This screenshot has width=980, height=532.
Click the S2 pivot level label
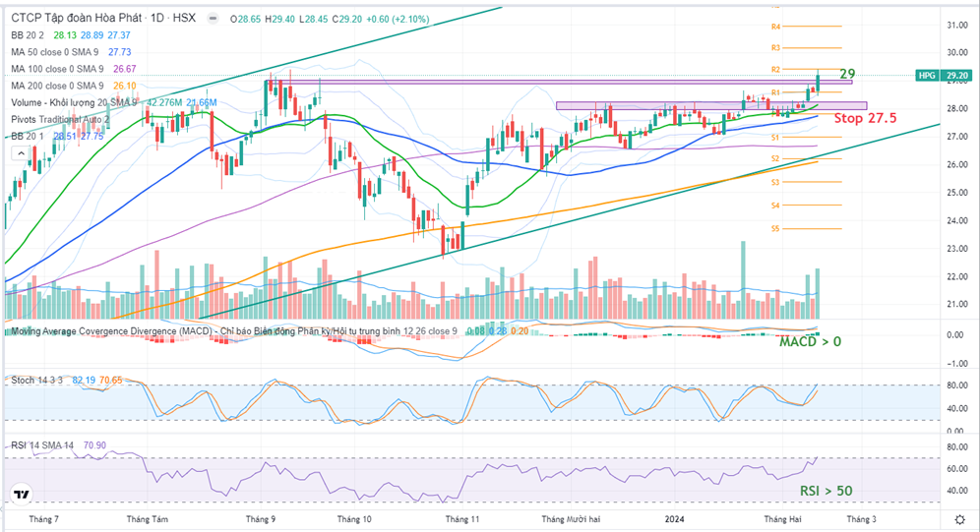tap(775, 158)
